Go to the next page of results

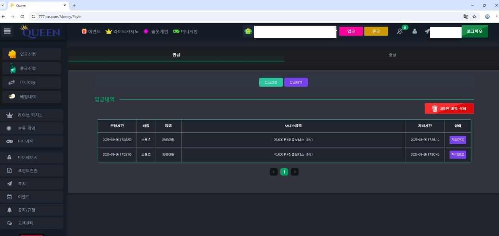click(295, 172)
